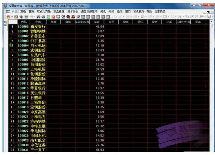Viewport: 215px width, 155px height.
Task: Click the orange 858 toolbar icon
Action: (x=16, y=17)
